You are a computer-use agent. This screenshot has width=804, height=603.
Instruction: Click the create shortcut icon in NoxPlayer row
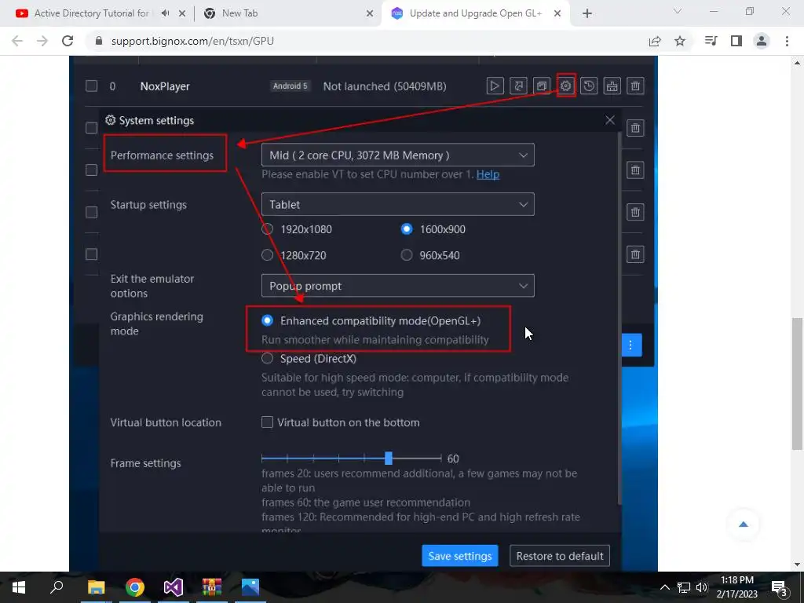coord(518,86)
